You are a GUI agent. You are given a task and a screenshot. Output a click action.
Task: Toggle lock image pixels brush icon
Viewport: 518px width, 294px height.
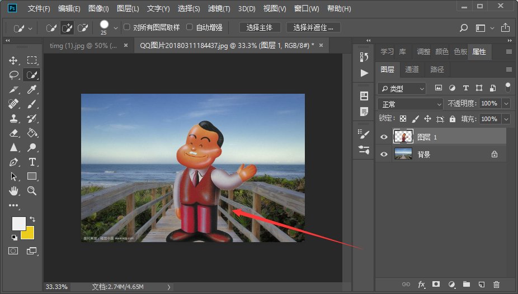pos(415,119)
